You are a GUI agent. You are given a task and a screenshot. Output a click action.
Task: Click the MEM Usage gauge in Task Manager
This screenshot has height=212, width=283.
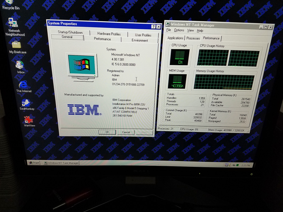pos(177,82)
